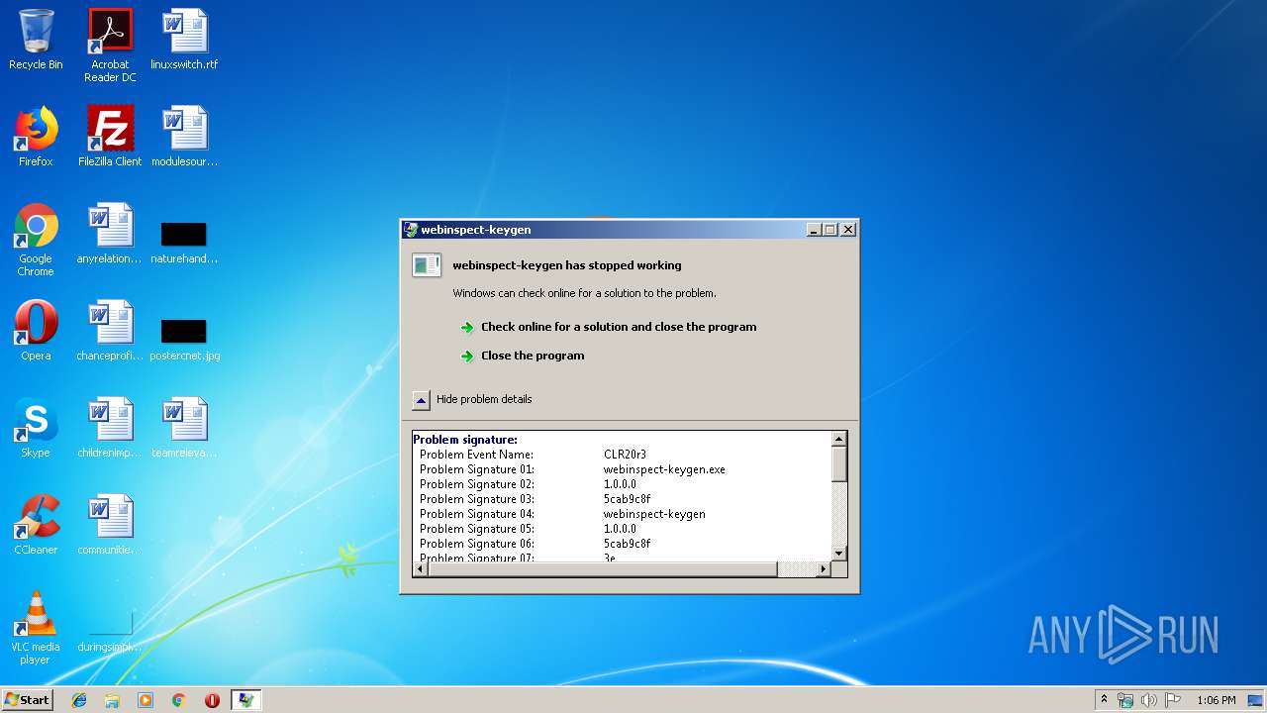Open Windows Explorer folder in taskbar
The width and height of the screenshot is (1267, 713).
click(x=112, y=700)
